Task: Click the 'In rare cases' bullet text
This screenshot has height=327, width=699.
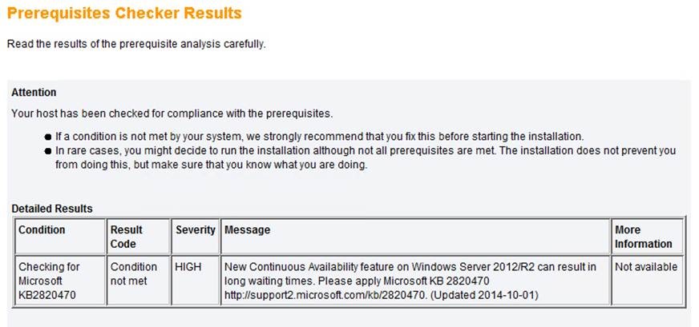Action: click(x=366, y=158)
